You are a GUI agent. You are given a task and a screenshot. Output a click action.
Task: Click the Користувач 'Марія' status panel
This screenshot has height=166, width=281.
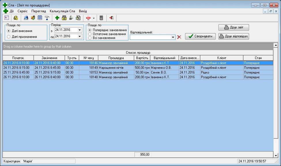tap(39, 161)
